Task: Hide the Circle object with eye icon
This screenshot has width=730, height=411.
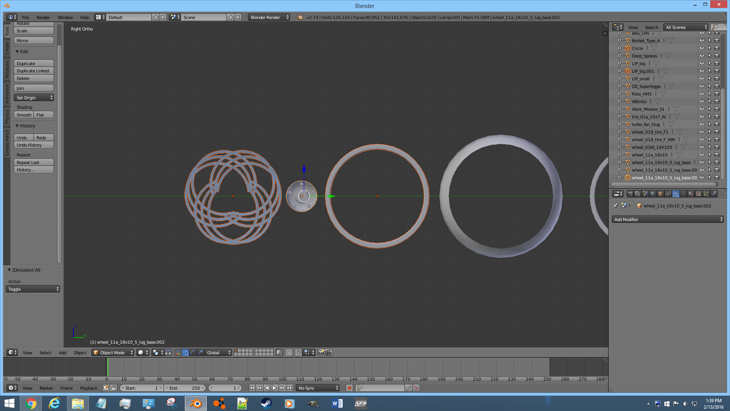Action: coord(702,48)
